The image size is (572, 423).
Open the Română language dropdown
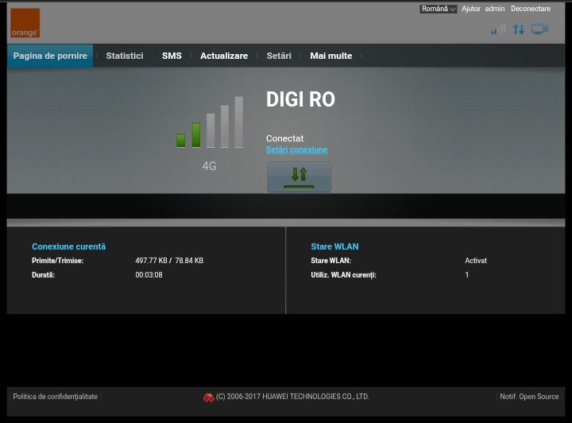pyautogui.click(x=438, y=9)
